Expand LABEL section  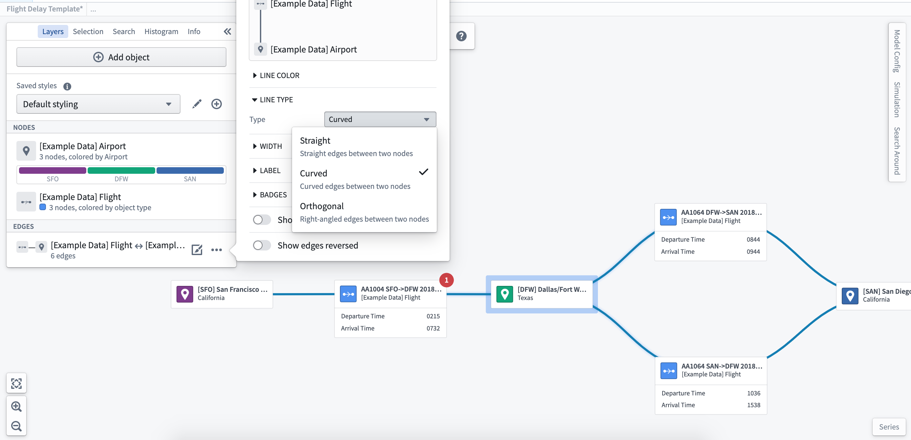tap(267, 171)
